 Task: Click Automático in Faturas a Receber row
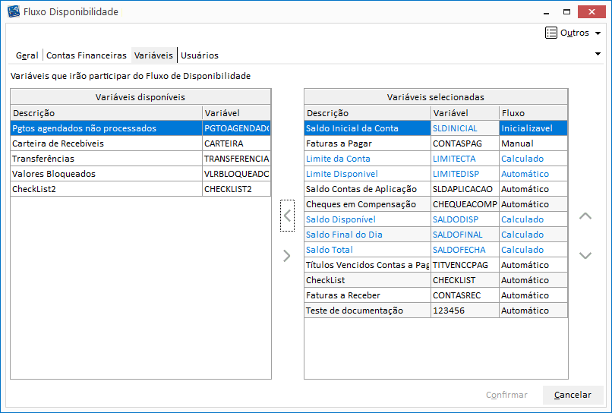click(533, 296)
